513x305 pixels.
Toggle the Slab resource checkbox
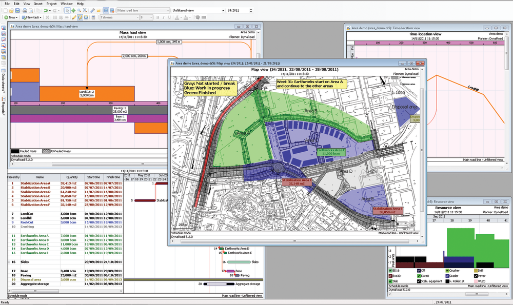(x=390, y=281)
